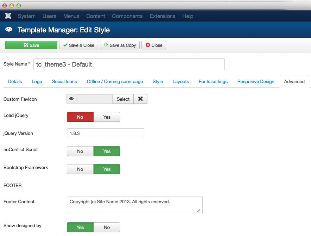Viewport: 311px width, 236px height.
Task: Open the System menu
Action: (x=26, y=16)
